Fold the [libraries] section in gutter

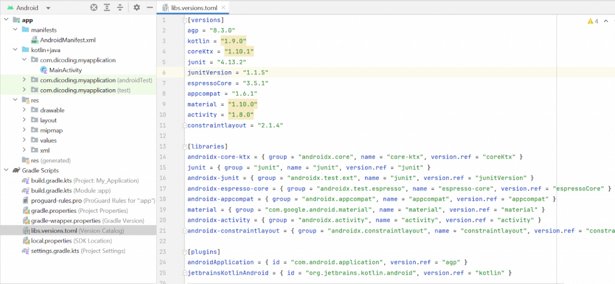[x=185, y=147]
